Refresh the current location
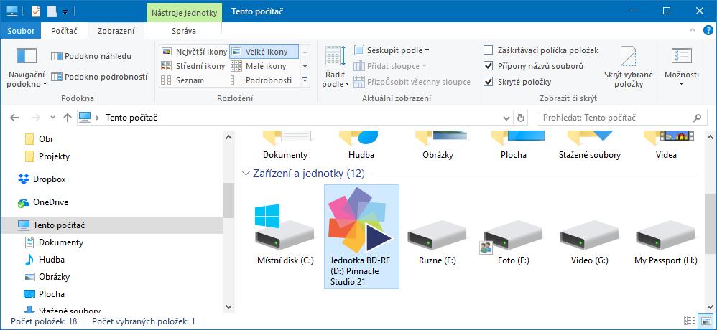Screen dimensions: 717x330 [x=520, y=118]
